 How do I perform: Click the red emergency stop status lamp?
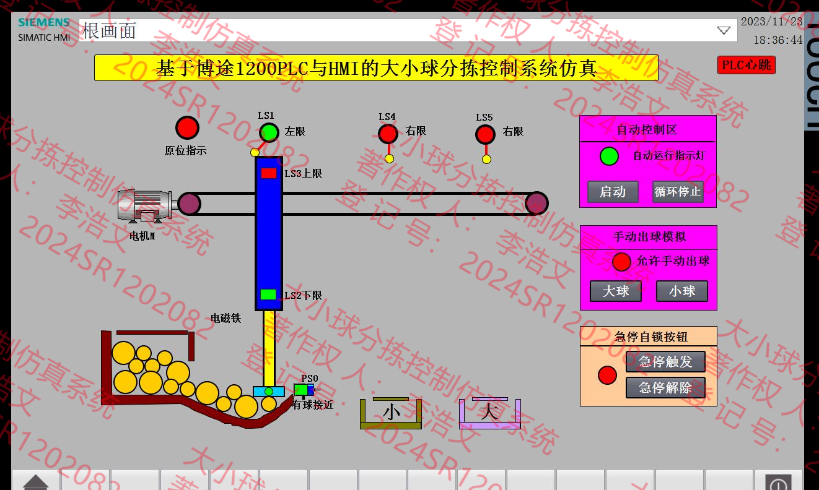click(x=607, y=375)
